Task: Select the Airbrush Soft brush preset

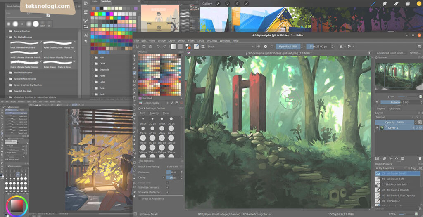Action: tap(398, 184)
